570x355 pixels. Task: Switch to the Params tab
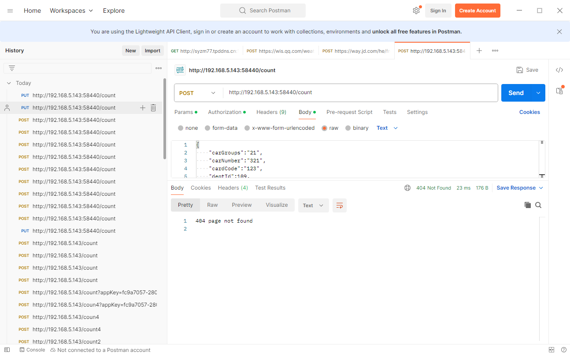point(186,112)
